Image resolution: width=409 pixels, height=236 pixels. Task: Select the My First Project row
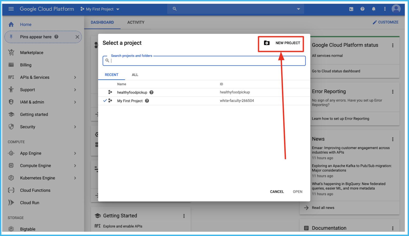tap(204, 101)
